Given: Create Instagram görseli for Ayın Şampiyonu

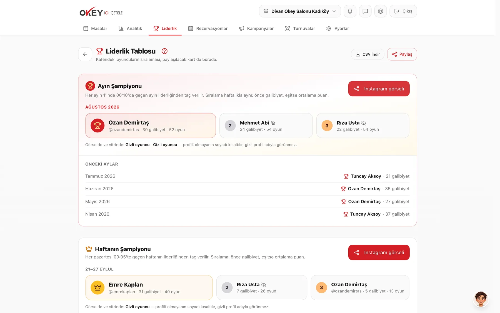Looking at the screenshot, I should point(379,89).
